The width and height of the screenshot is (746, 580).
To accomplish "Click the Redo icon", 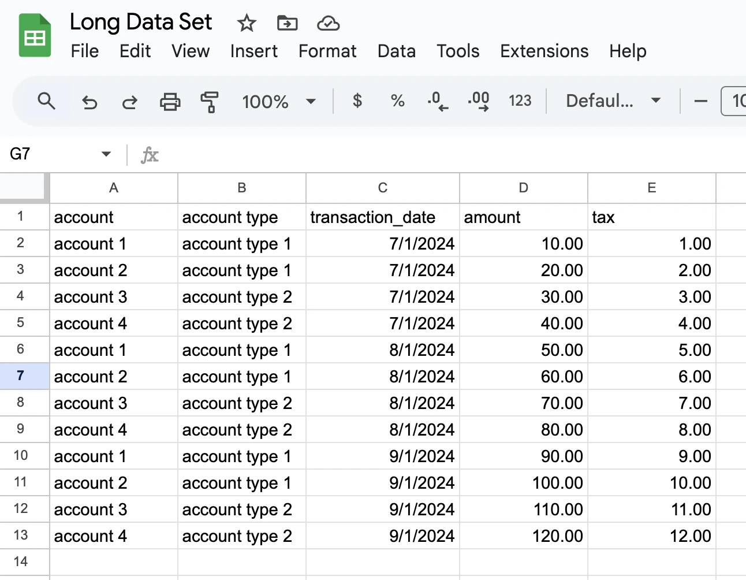I will pos(129,102).
